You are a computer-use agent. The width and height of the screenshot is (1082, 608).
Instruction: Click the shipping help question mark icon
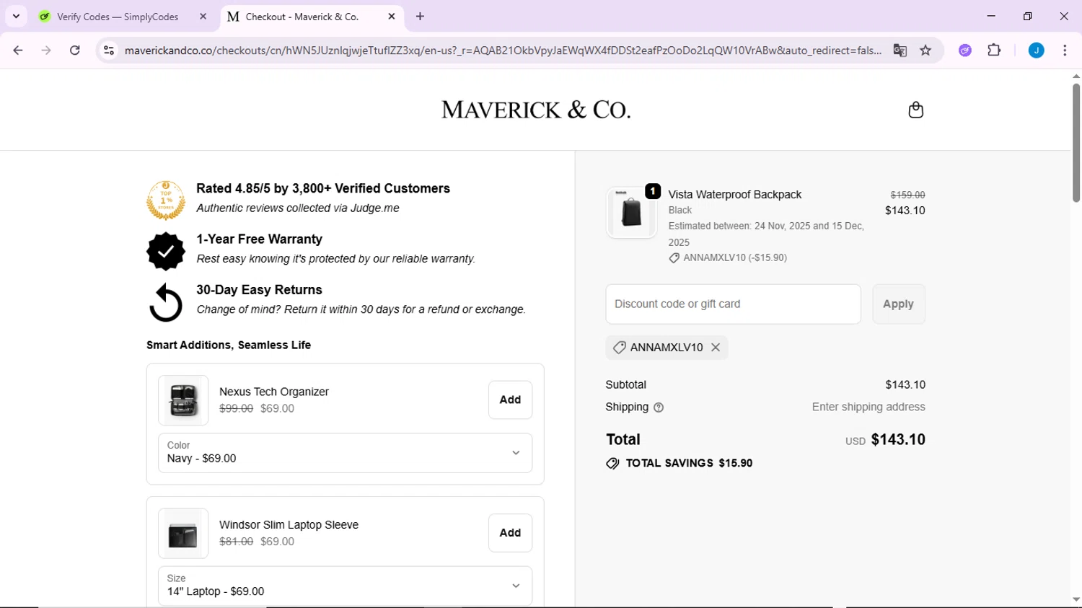(x=658, y=407)
